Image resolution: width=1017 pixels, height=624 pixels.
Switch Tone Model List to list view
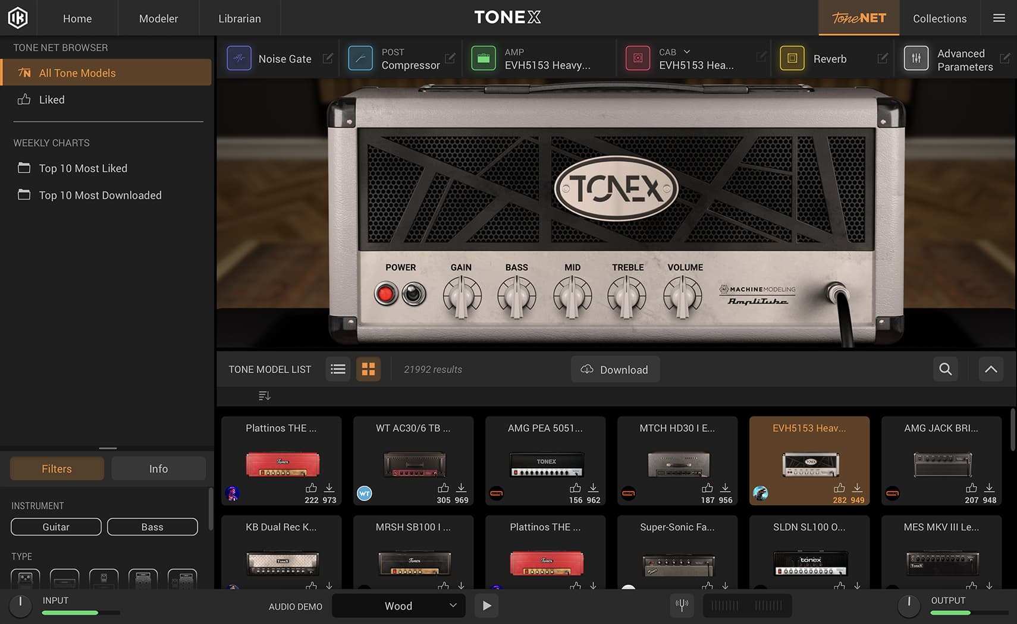coord(338,369)
